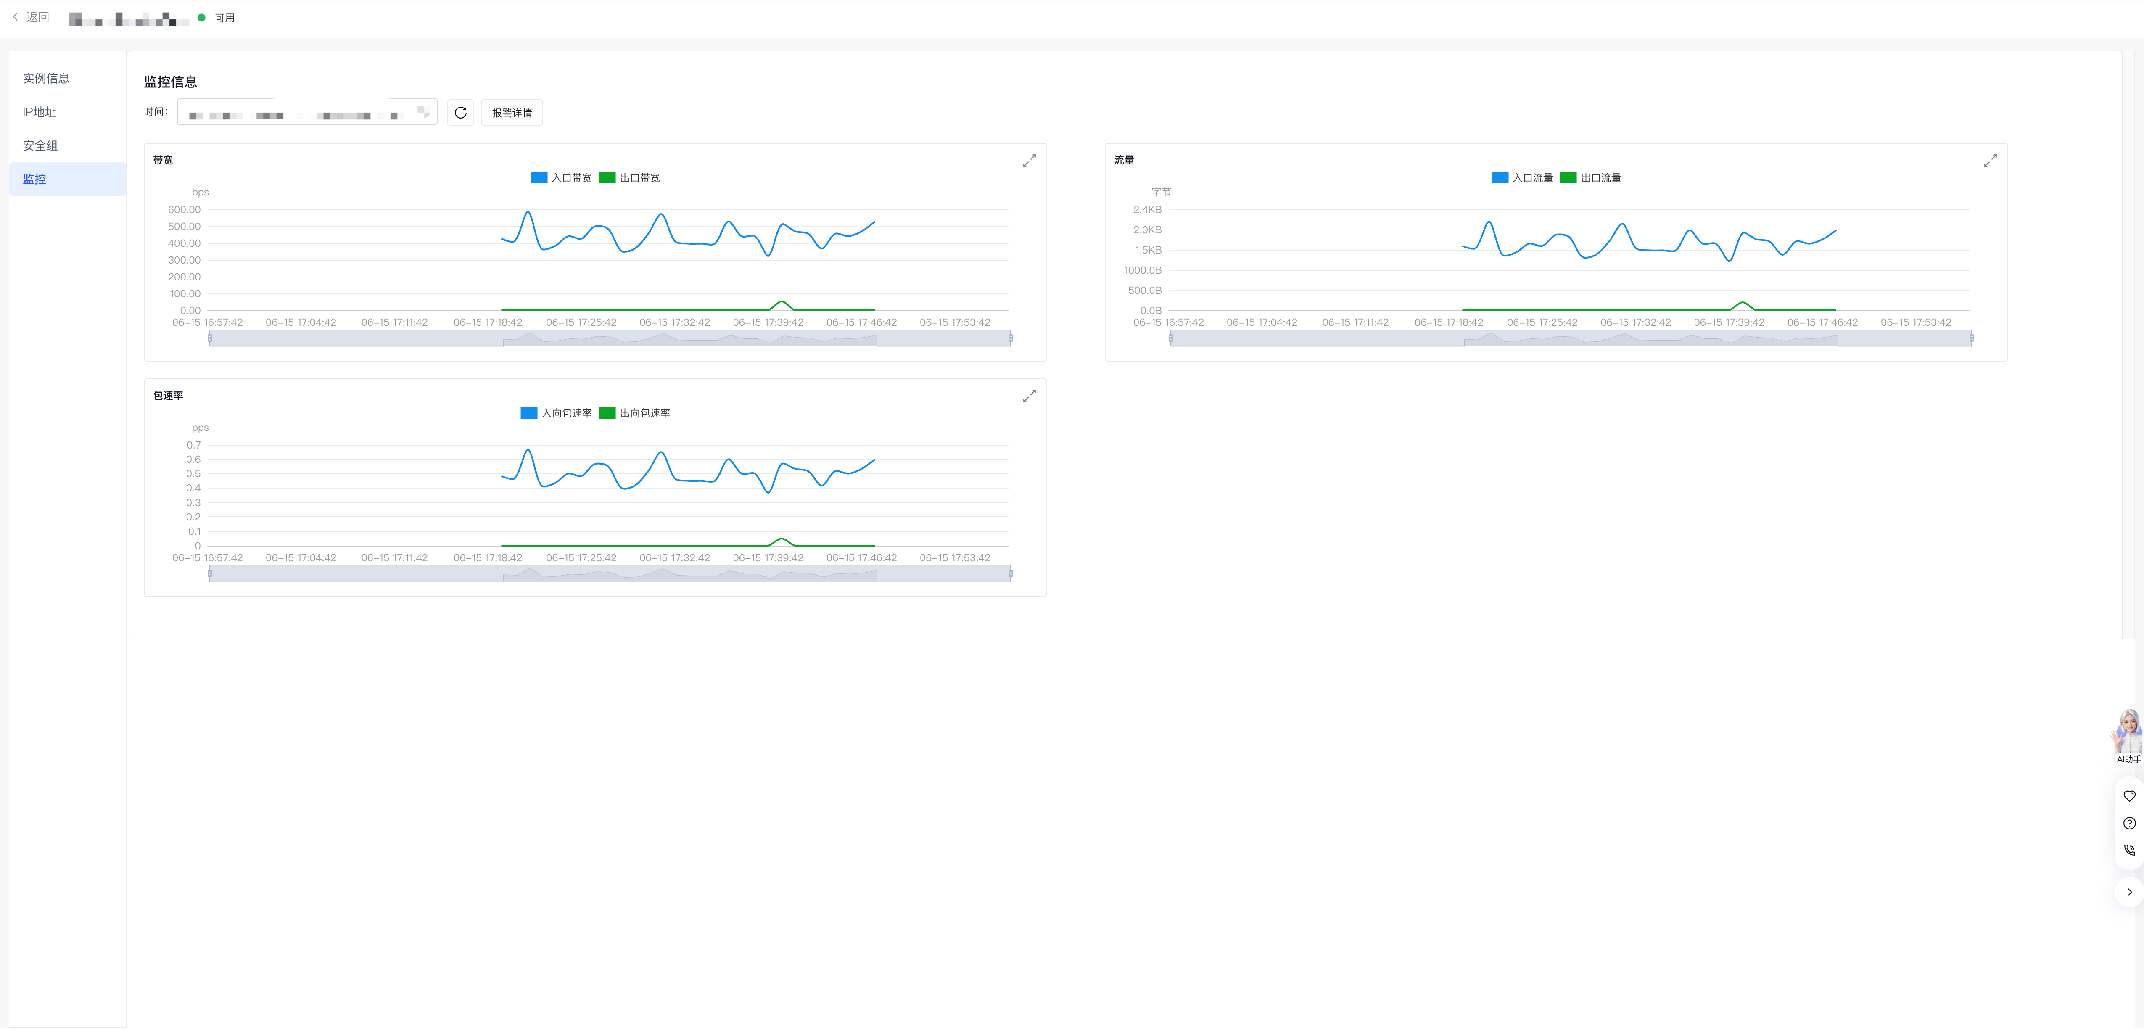Click the 包速率 chart right zoom handle
2144x1030 pixels.
tap(1010, 574)
